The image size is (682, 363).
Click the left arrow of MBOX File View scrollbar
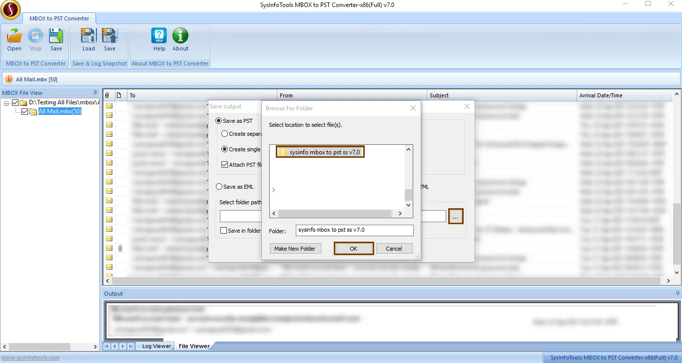[x=4, y=347]
